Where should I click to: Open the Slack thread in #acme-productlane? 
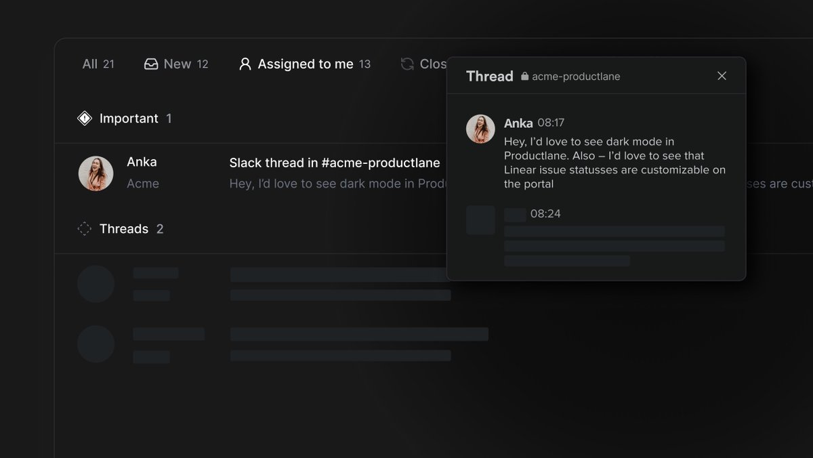[x=335, y=163]
